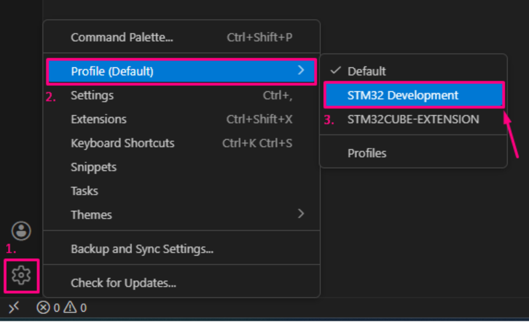
Task: Open Keyboard Shortcuts entry
Action: tap(122, 143)
